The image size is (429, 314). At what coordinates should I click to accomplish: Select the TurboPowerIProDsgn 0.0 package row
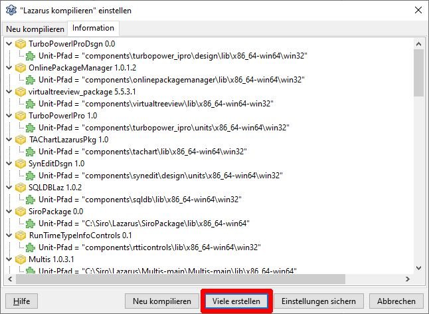tap(72, 44)
